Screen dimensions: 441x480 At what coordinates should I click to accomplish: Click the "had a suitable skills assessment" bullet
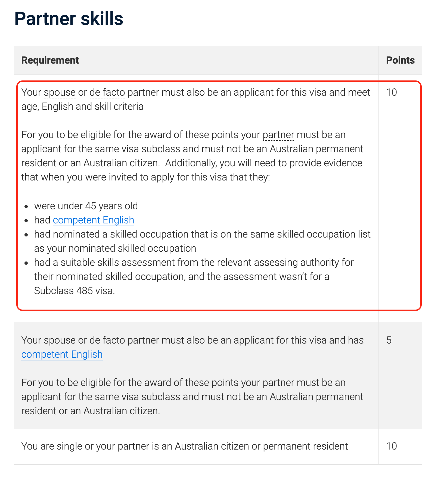194,262
